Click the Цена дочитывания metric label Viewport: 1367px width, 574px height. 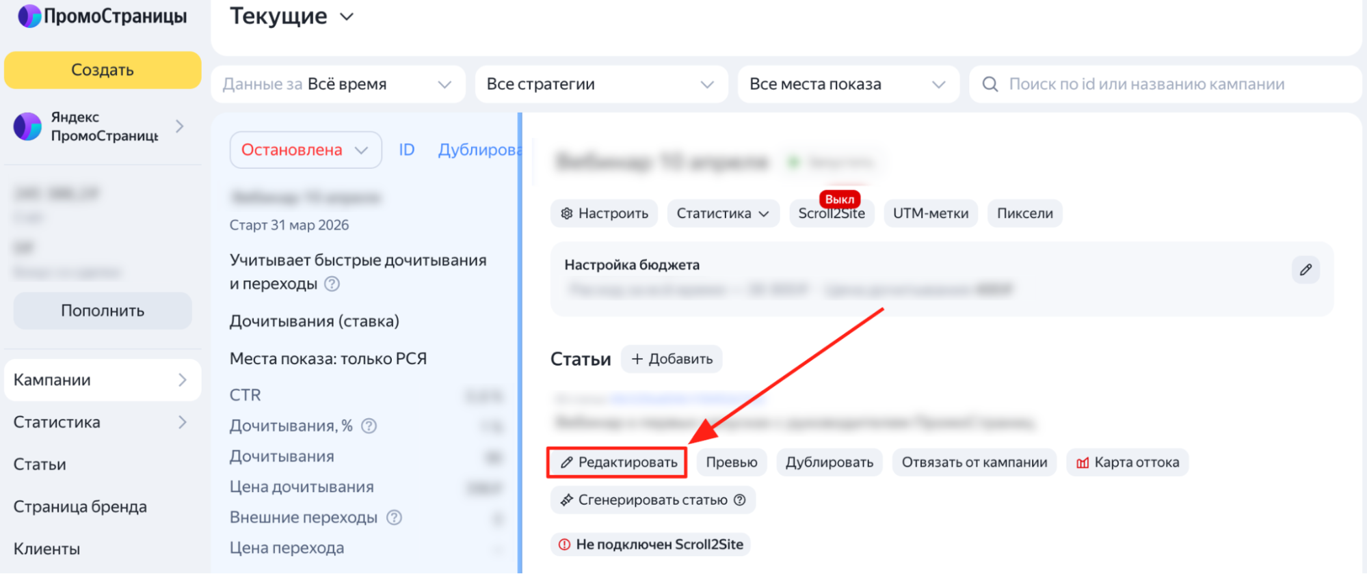point(302,487)
